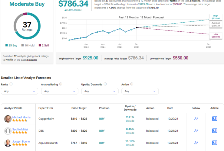The width and height of the screenshot is (224, 151).
Task: Follow analyst Joseph Bonner
Action: (196, 143)
